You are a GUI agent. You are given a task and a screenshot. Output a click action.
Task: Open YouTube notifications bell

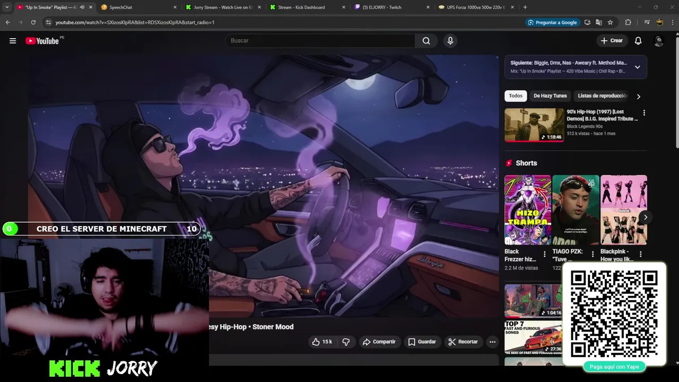[x=638, y=41]
